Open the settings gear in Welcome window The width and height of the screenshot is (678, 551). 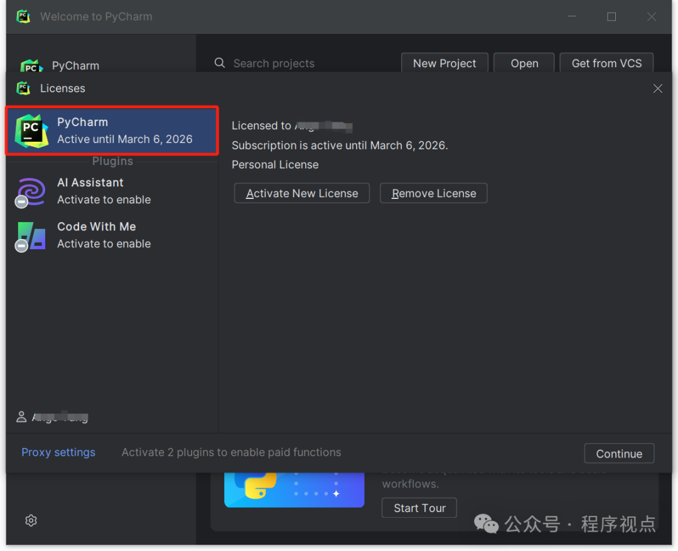31,521
